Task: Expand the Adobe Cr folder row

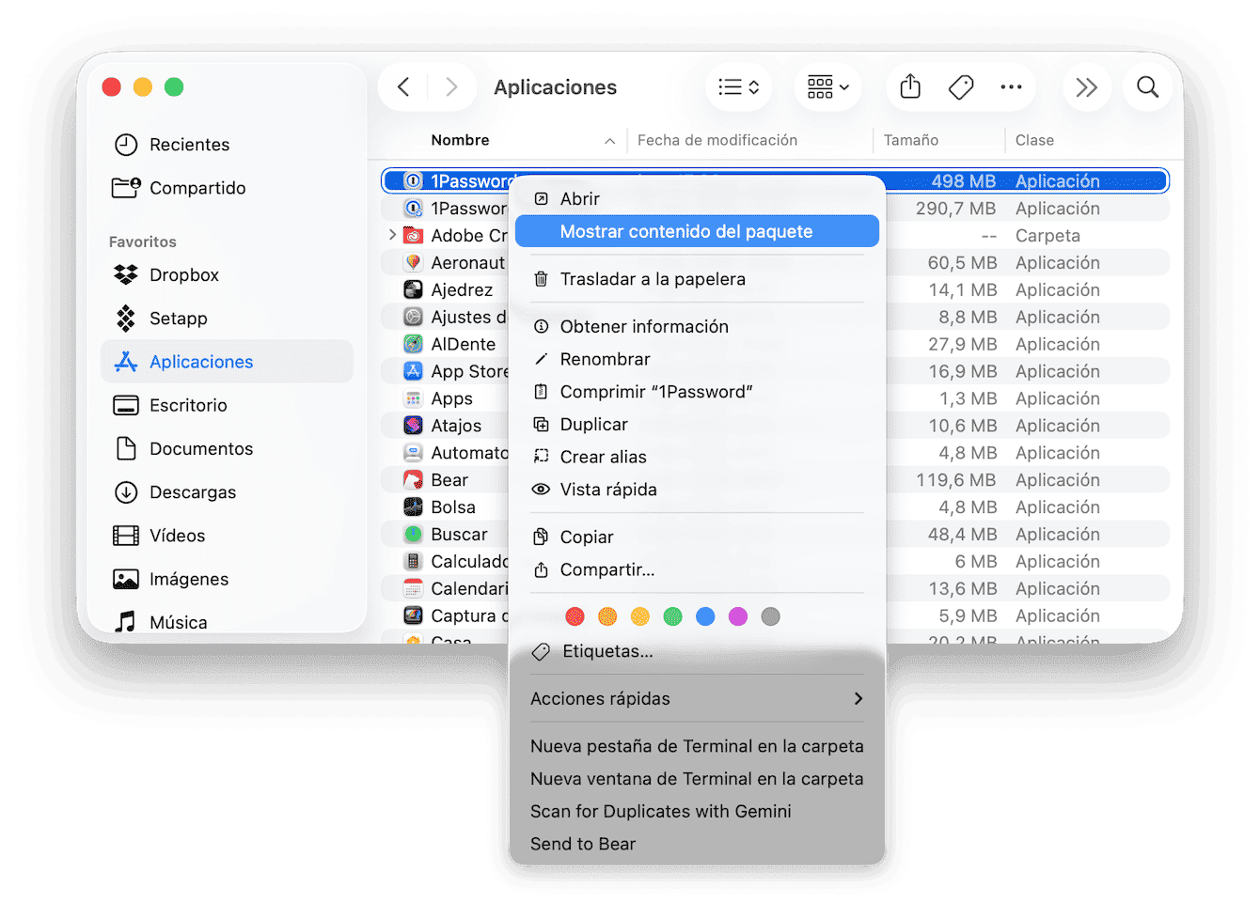Action: click(x=392, y=235)
